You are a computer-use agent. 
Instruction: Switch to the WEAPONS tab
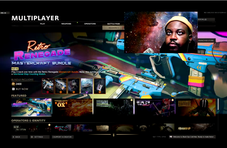pos(66,24)
